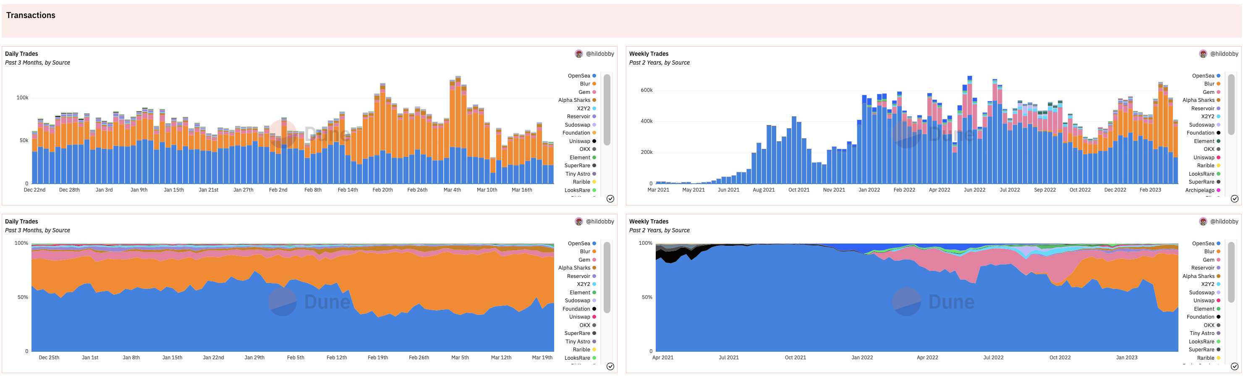
Task: Toggle the Blur series in the top-right Weekly Trades legend
Action: tap(1208, 84)
